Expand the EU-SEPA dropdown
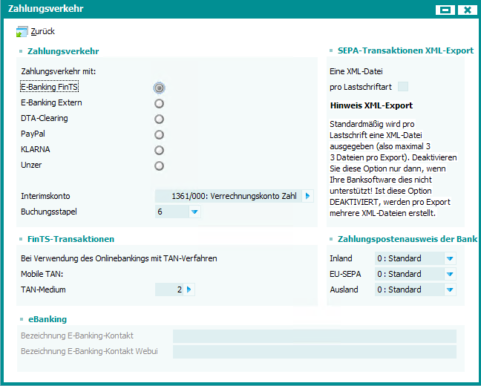The width and height of the screenshot is (481, 386). (x=450, y=274)
